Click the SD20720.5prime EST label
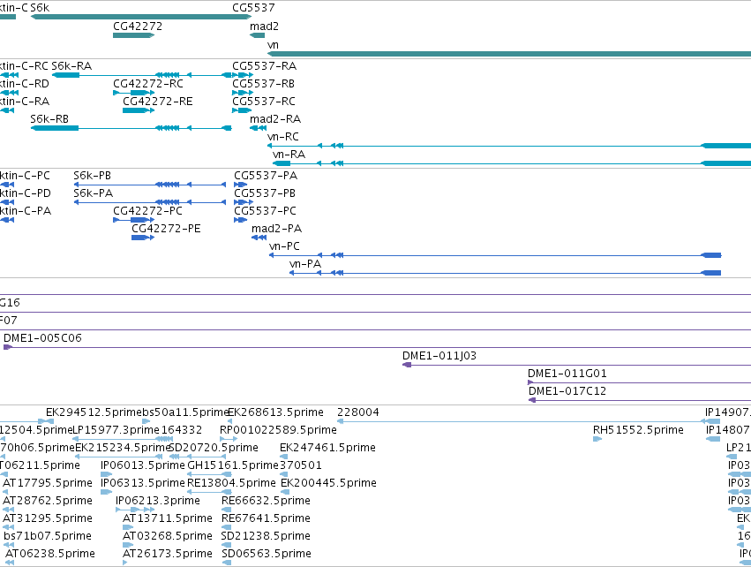Viewport: 751px width, 567px height. (x=214, y=448)
